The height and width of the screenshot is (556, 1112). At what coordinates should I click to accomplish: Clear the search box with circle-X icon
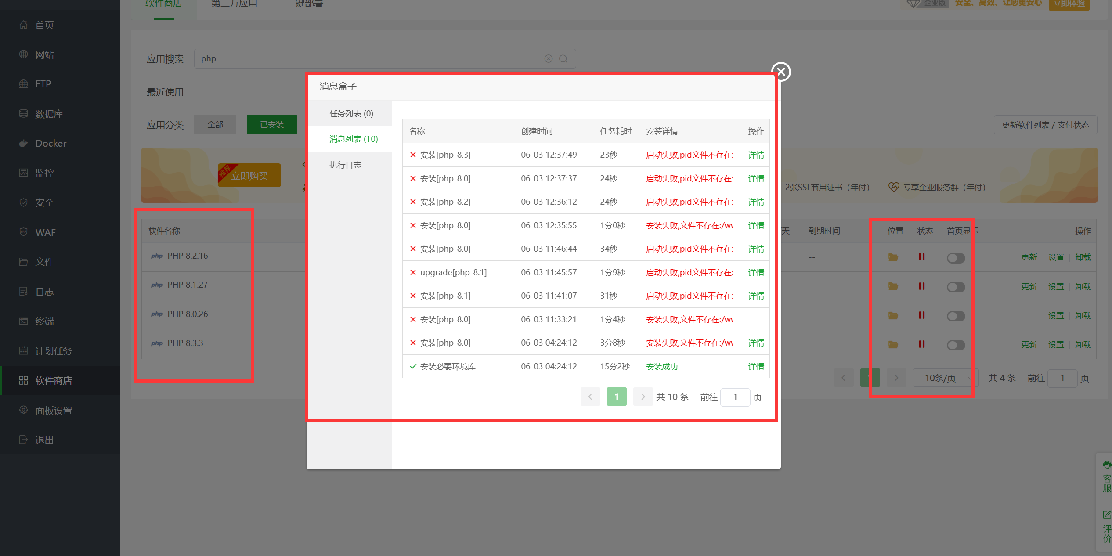point(549,59)
